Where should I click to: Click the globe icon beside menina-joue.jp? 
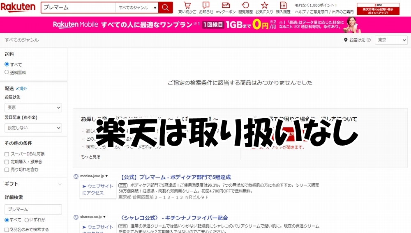click(76, 176)
